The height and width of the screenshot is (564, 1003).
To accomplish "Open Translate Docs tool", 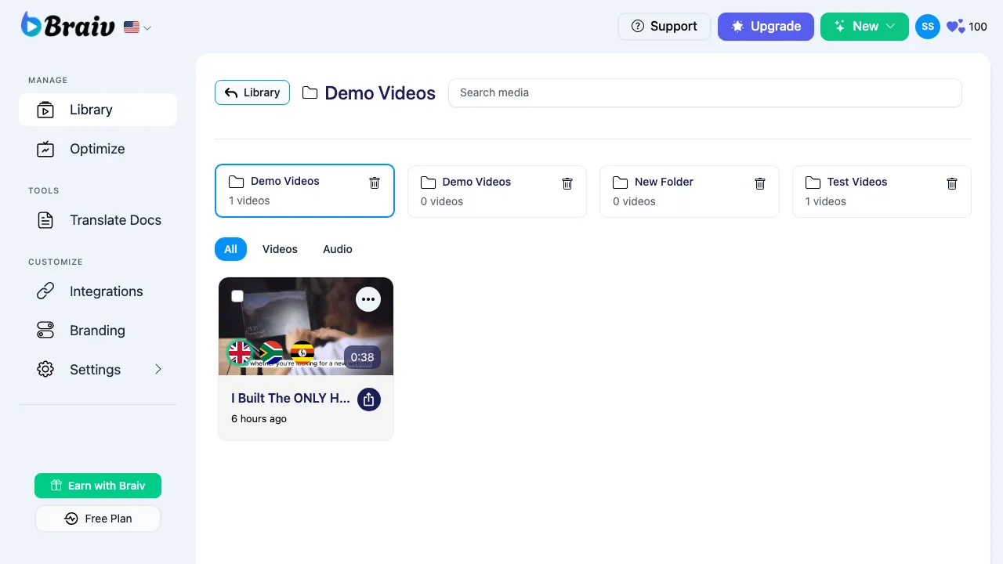I will coord(98,220).
